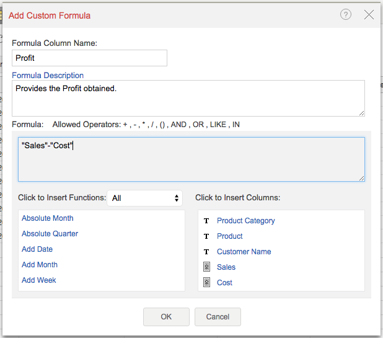Insert the Product Category column
Image resolution: width=383 pixels, height=338 pixels.
coord(245,221)
